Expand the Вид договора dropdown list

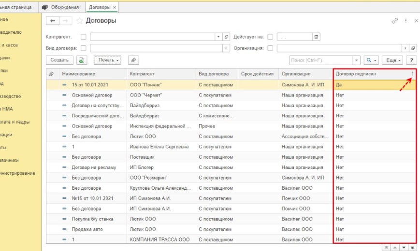click(x=226, y=48)
